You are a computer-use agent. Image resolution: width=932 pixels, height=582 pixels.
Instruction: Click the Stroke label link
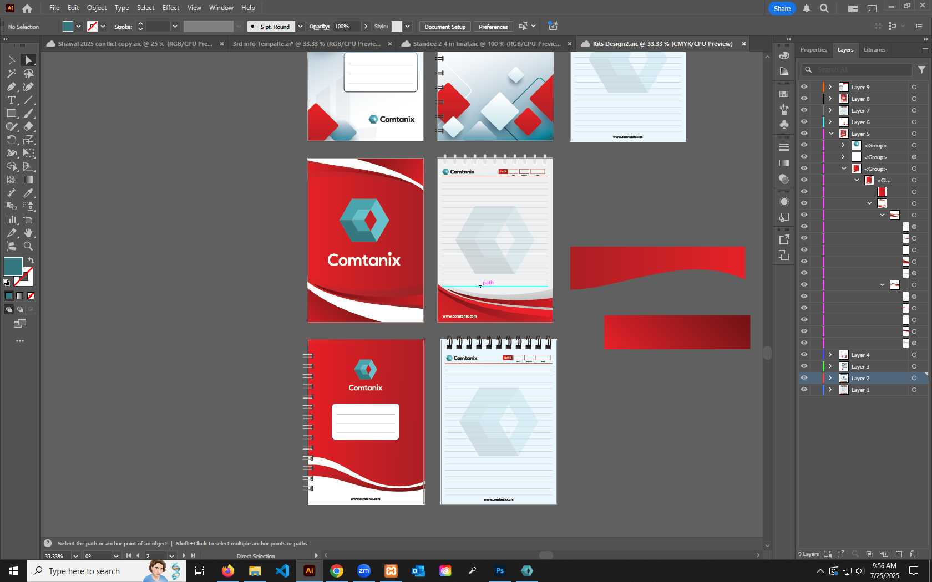pyautogui.click(x=123, y=27)
